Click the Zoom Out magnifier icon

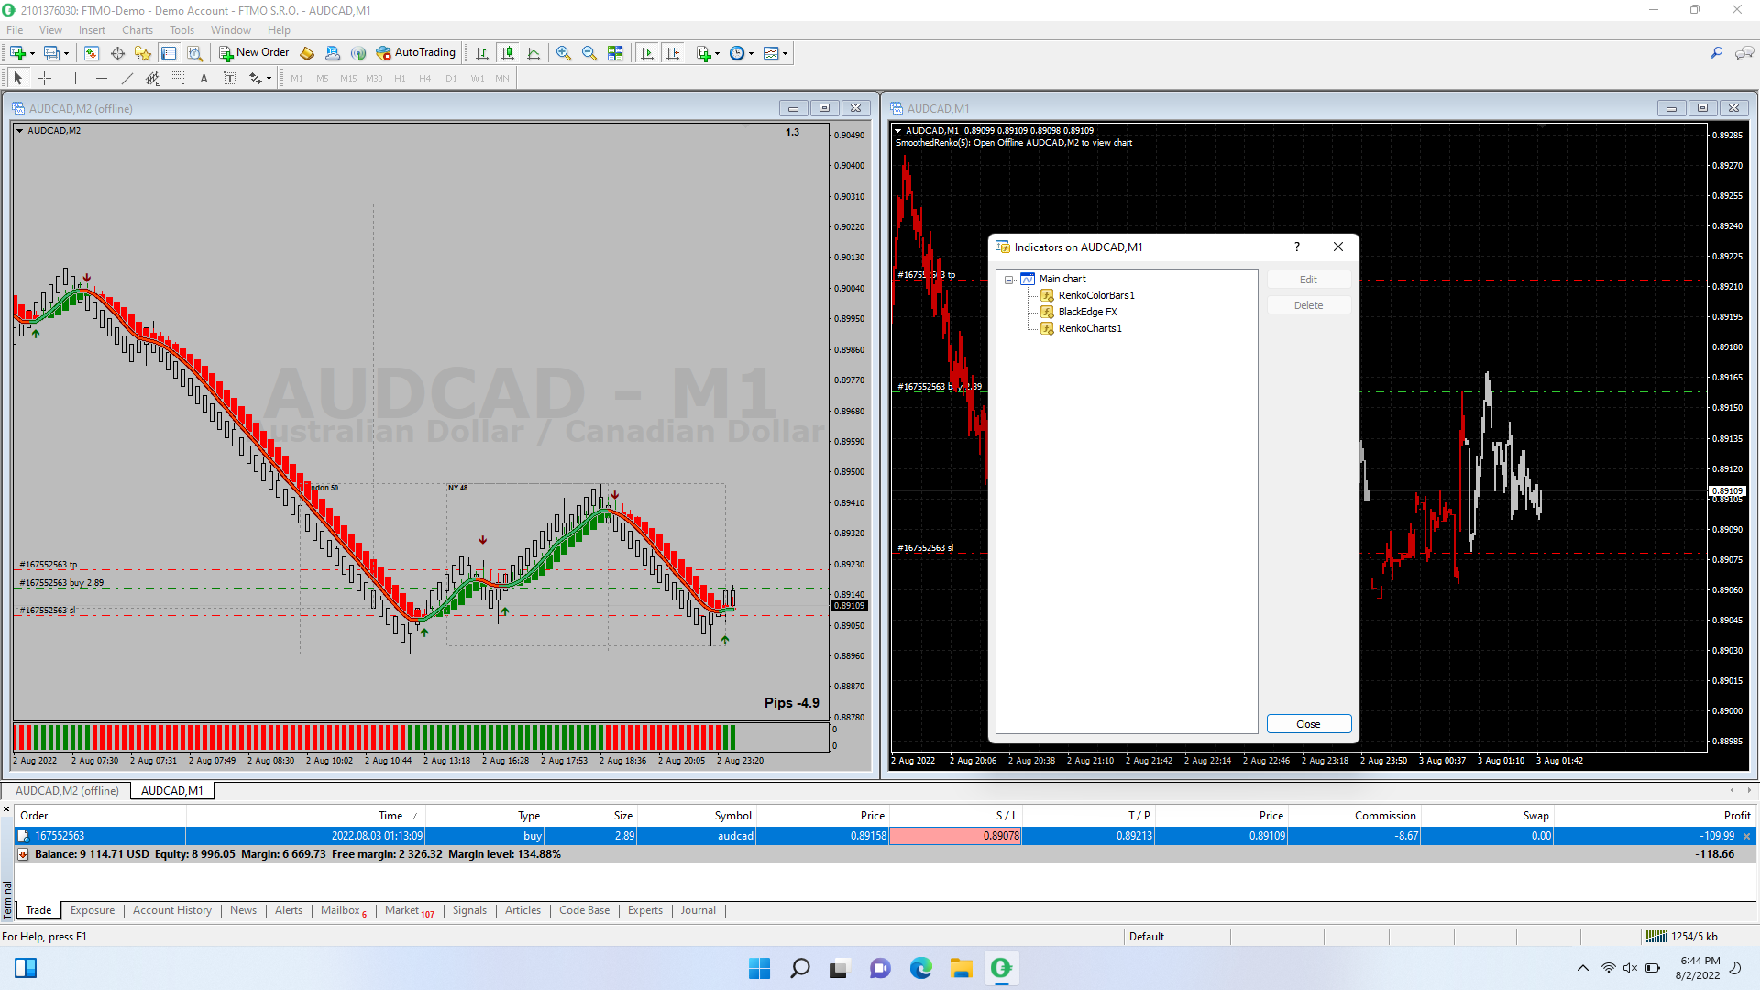tap(589, 53)
